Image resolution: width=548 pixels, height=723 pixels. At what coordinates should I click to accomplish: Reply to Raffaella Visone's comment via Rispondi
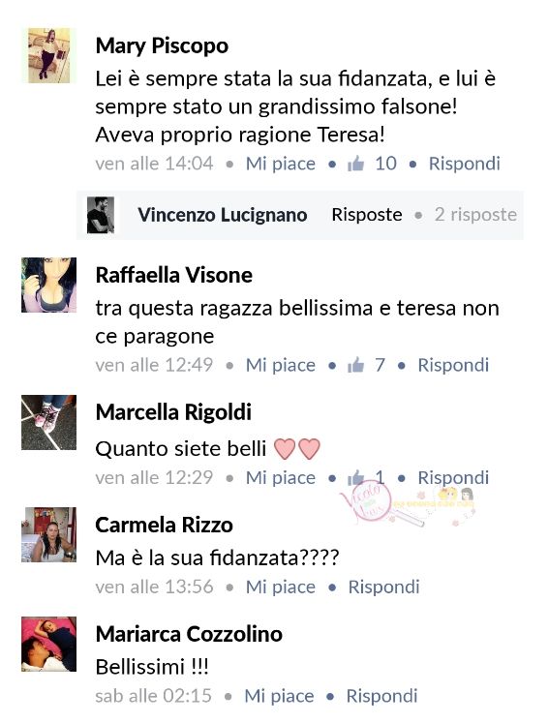coord(453,365)
